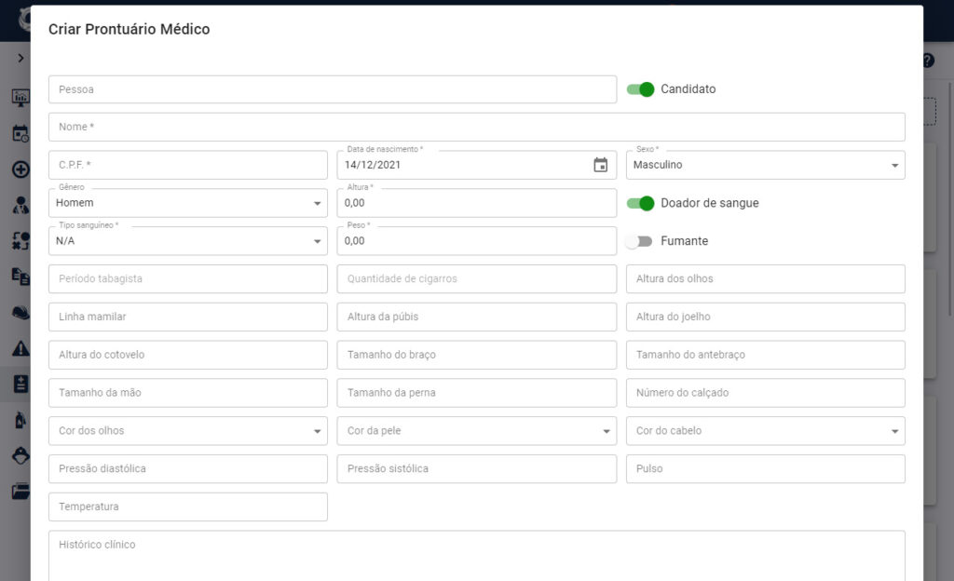The width and height of the screenshot is (954, 581).
Task: Click the Criar Prontuário Médico dialog title
Action: coord(129,29)
